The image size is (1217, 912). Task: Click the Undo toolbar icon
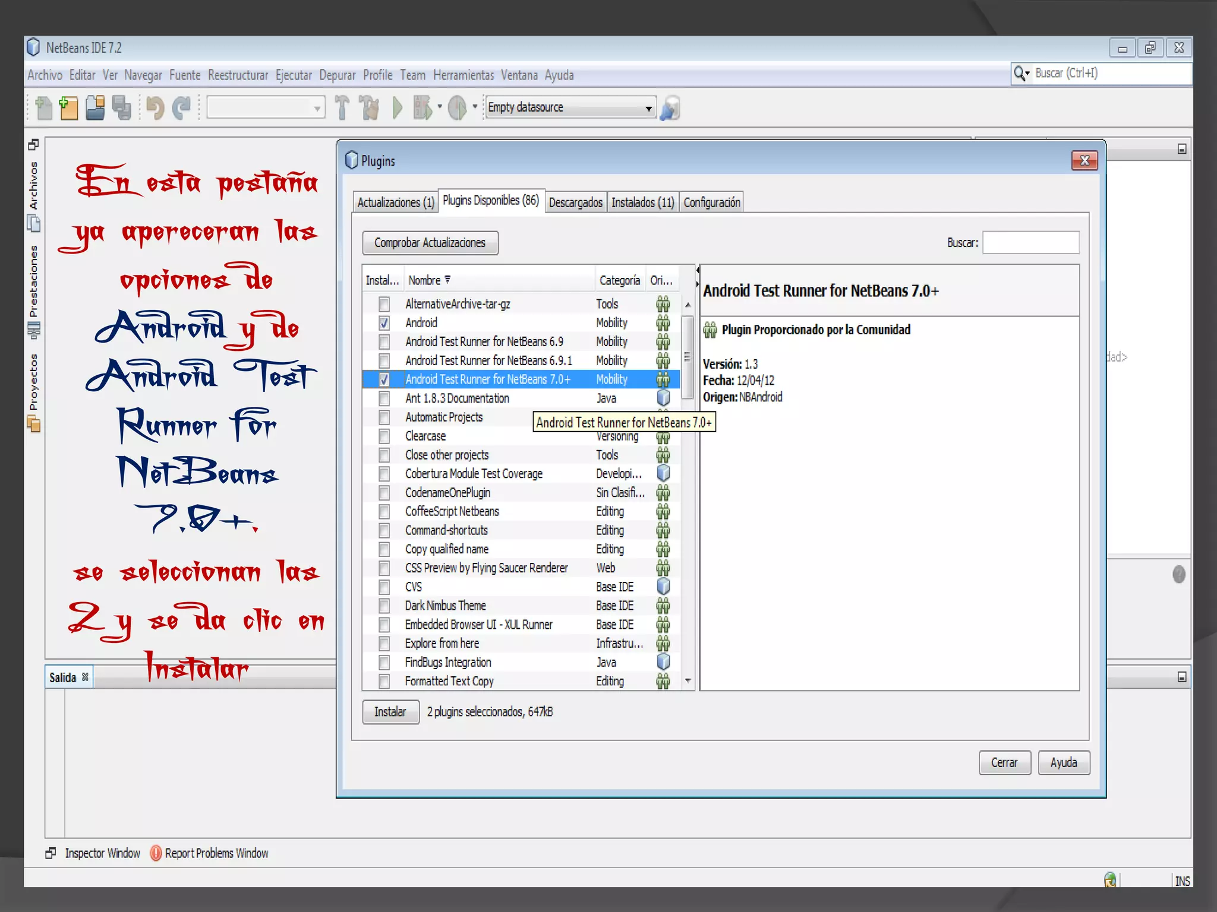click(155, 108)
